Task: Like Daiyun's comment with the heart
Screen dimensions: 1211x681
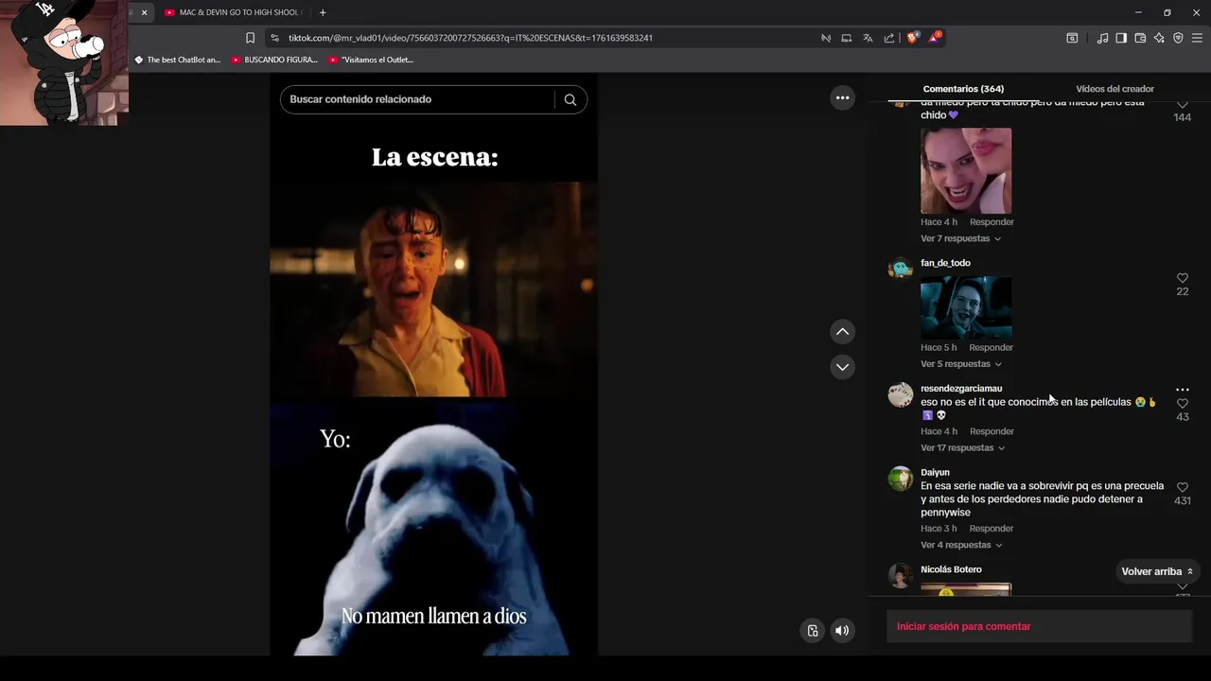Action: click(x=1183, y=487)
